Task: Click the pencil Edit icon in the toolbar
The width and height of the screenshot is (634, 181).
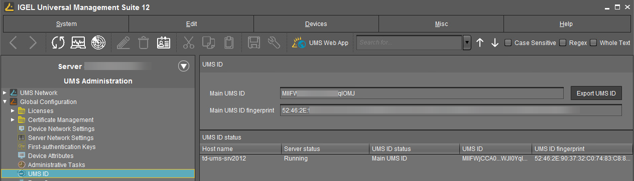Action: [x=123, y=43]
